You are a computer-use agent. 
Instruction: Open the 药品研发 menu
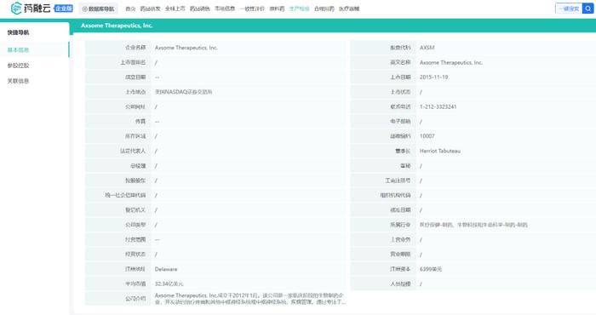[150, 9]
